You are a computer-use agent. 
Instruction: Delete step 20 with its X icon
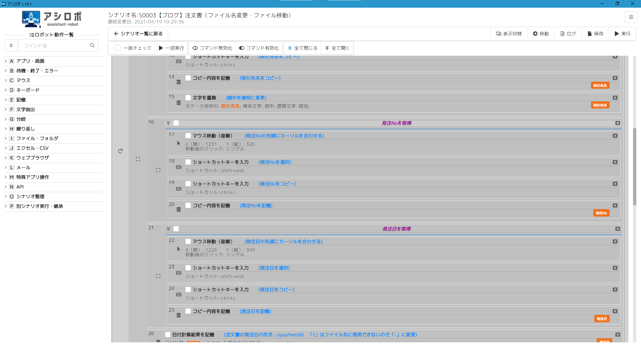click(x=615, y=206)
